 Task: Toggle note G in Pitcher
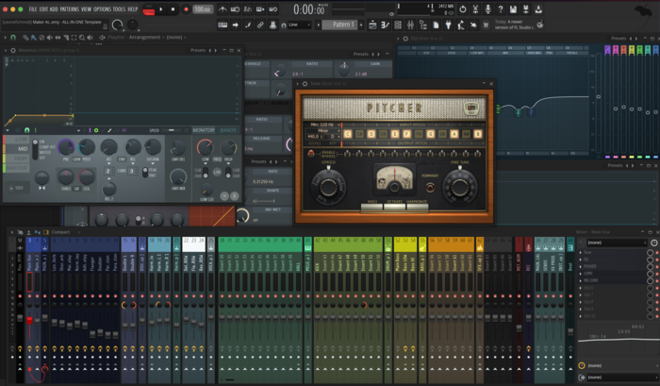click(431, 134)
